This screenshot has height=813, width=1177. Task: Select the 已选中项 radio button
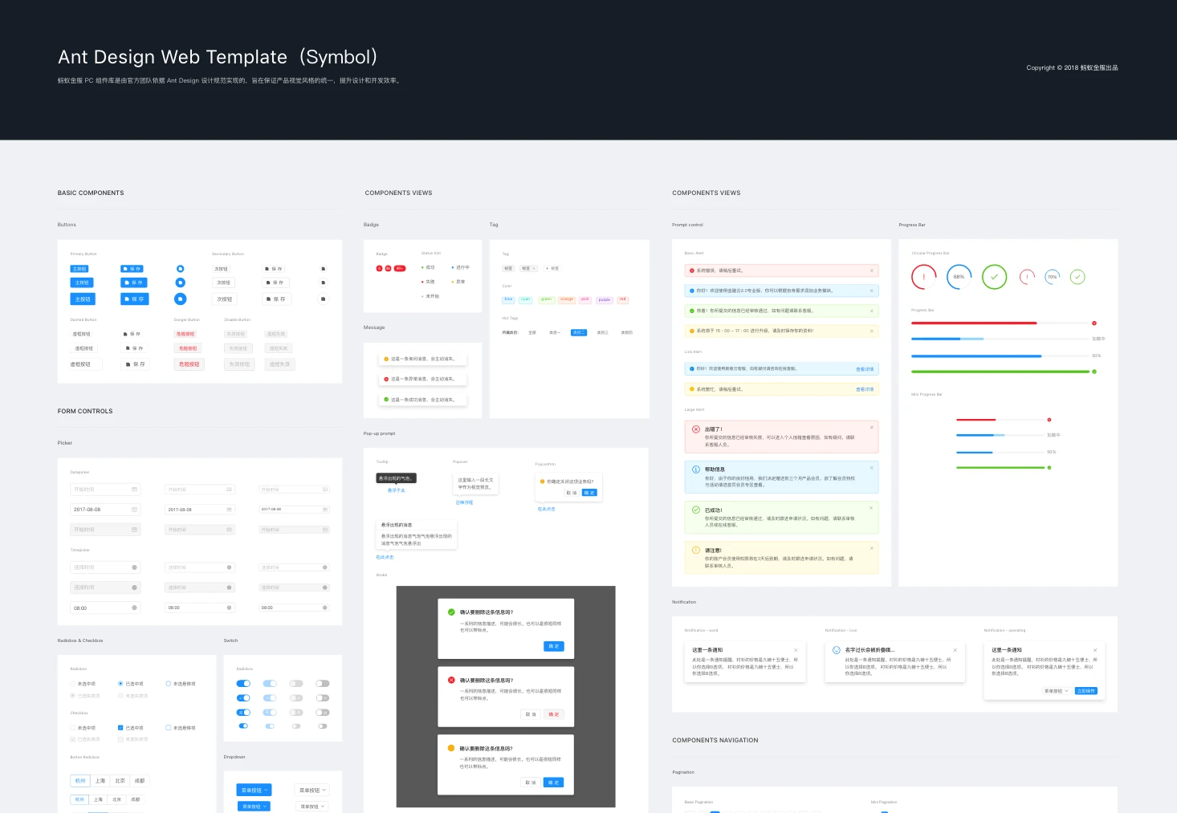120,684
